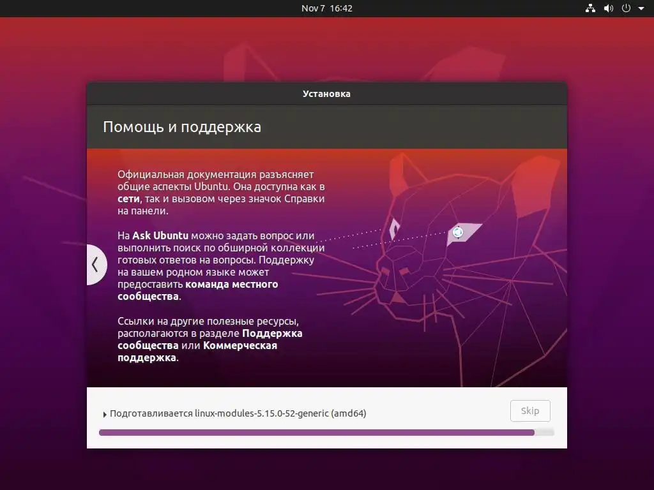
Task: Expand the installation details disclosure triangle
Action: click(x=105, y=414)
